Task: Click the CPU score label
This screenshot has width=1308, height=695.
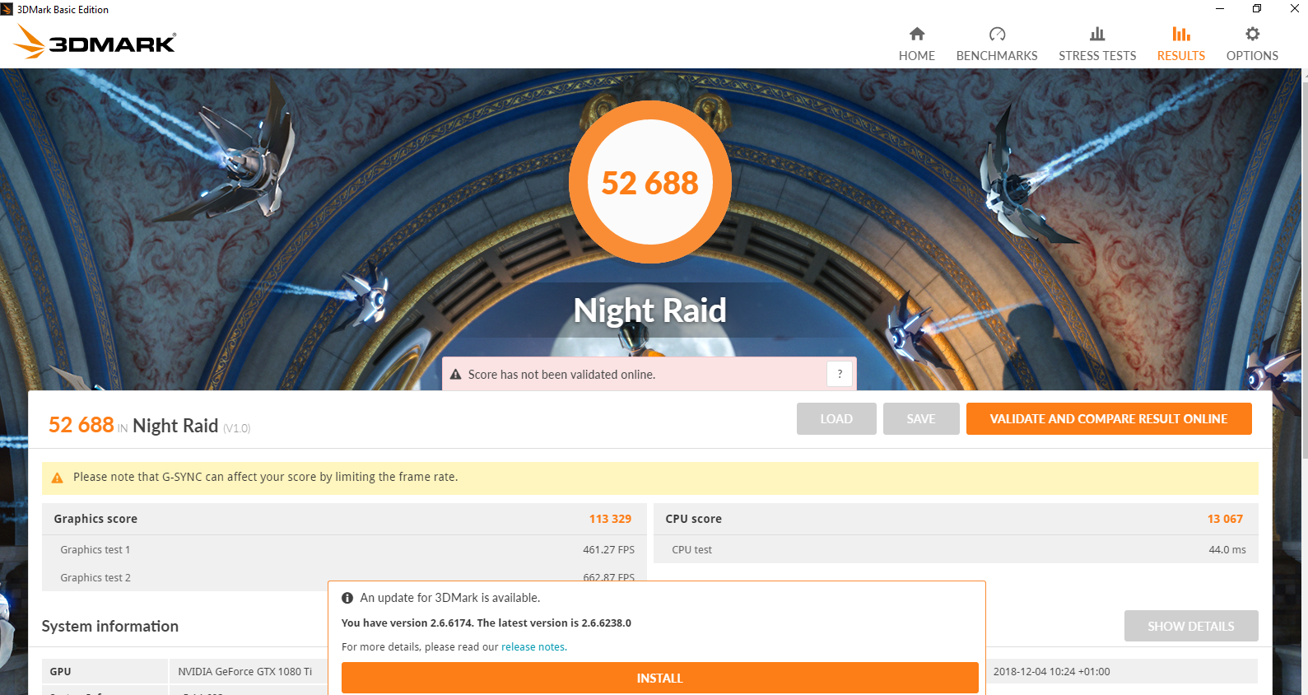Action: [x=693, y=519]
